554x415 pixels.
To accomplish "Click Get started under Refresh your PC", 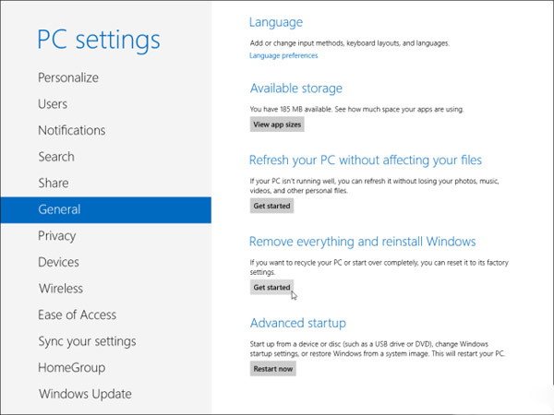I will [271, 206].
